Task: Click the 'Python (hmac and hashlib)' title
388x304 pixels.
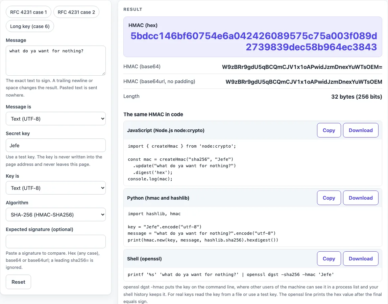Action: coord(158,198)
